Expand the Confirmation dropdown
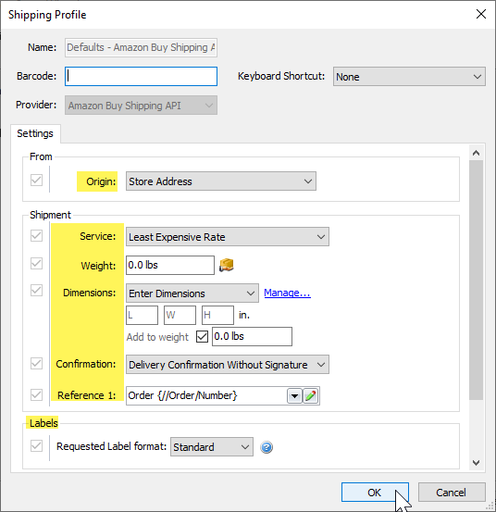496x512 pixels. pyautogui.click(x=228, y=365)
